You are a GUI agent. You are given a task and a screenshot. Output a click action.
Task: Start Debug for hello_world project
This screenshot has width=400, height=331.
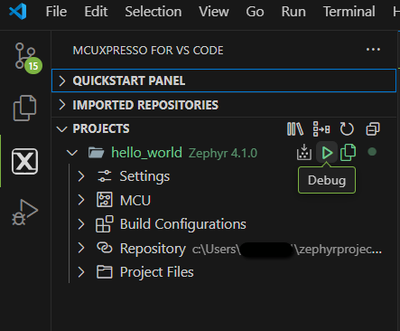(x=327, y=153)
